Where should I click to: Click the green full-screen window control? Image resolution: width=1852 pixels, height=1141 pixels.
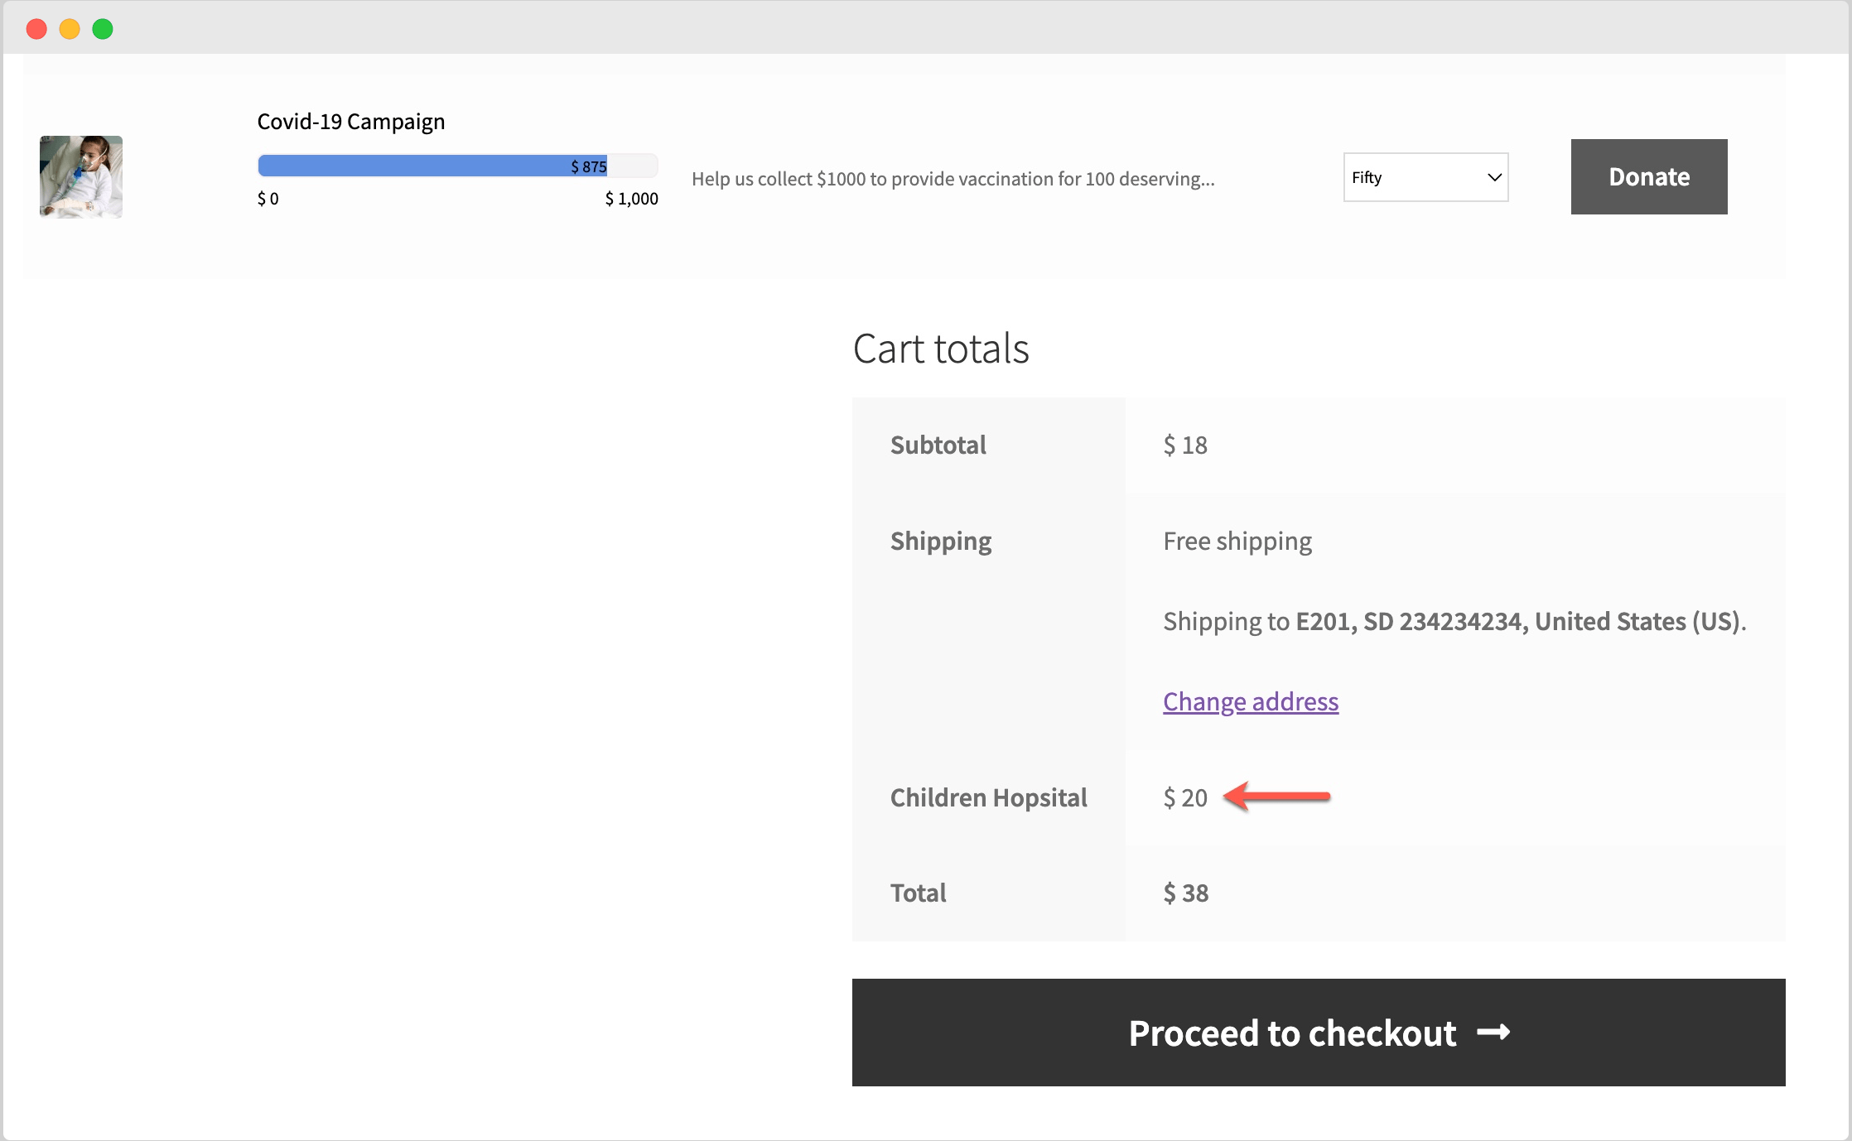pyautogui.click(x=103, y=28)
